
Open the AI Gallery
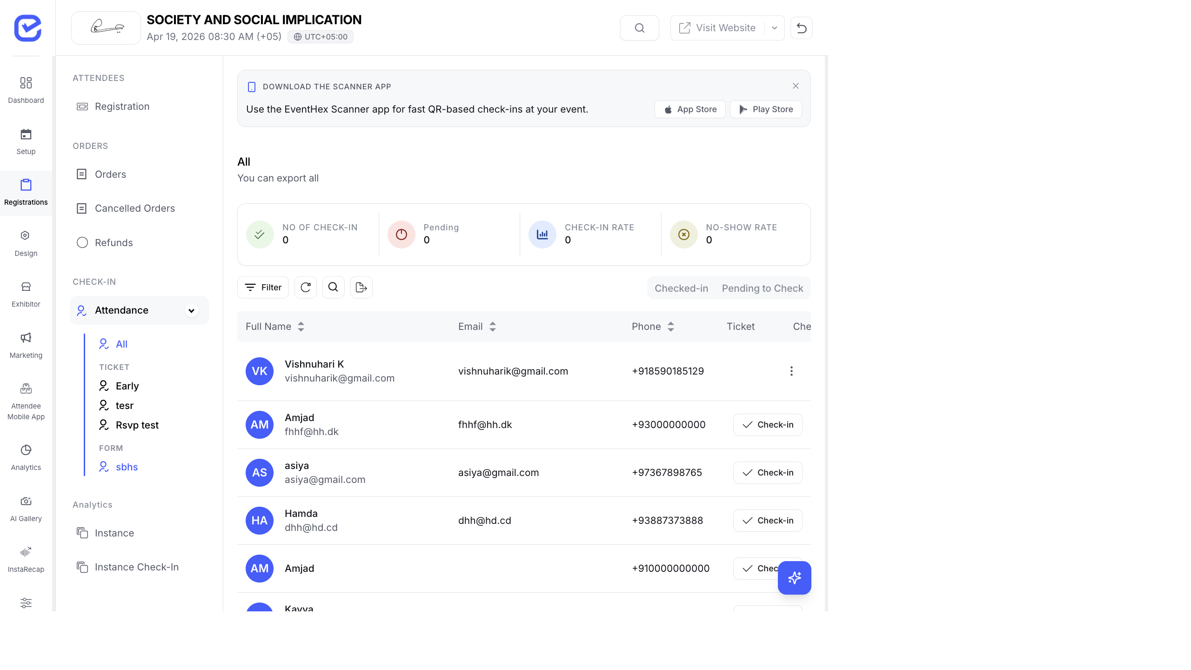[26, 508]
